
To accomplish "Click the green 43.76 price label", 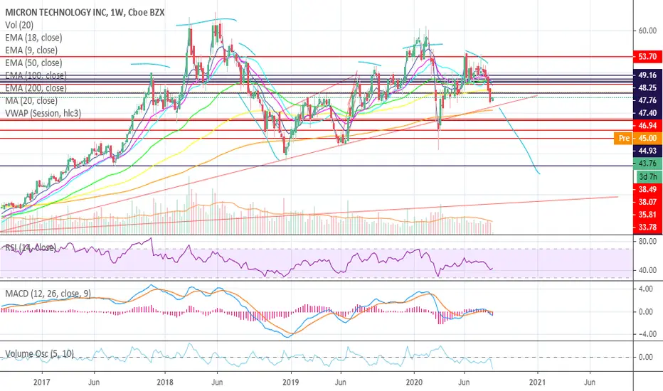I will coord(647,164).
